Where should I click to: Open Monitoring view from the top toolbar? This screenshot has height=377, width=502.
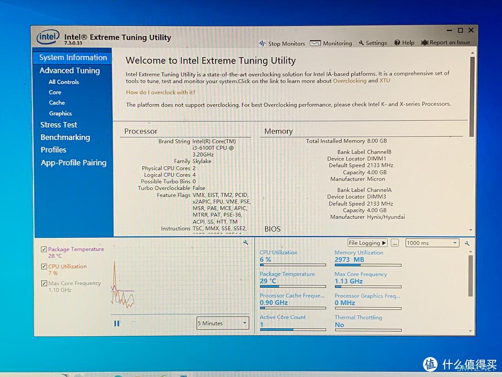(x=331, y=43)
